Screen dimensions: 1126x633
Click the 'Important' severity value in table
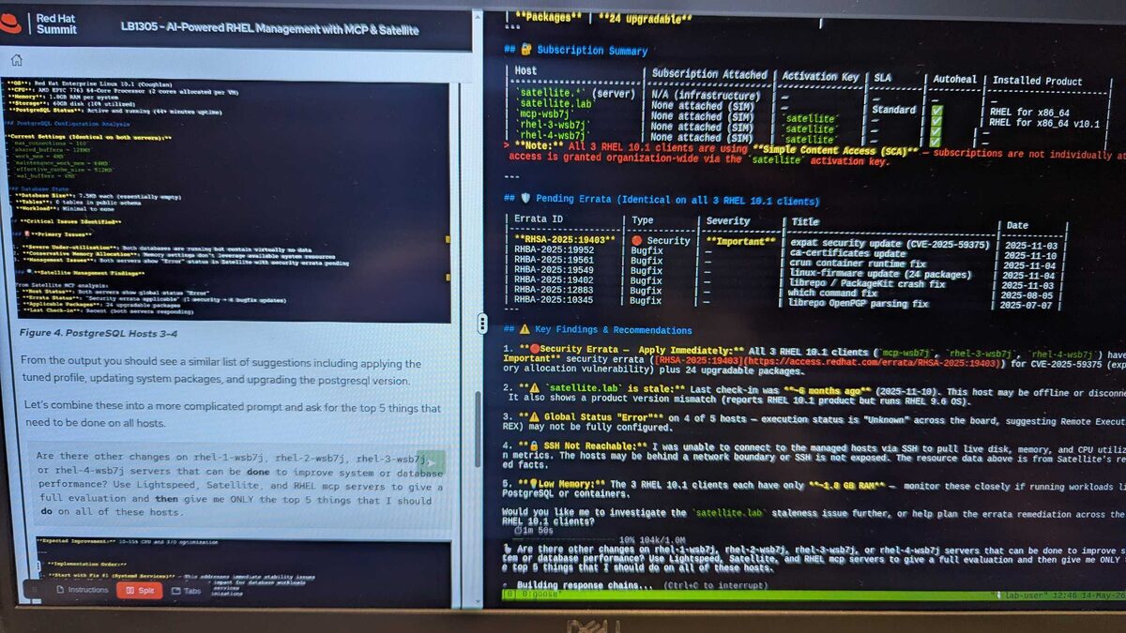point(741,242)
